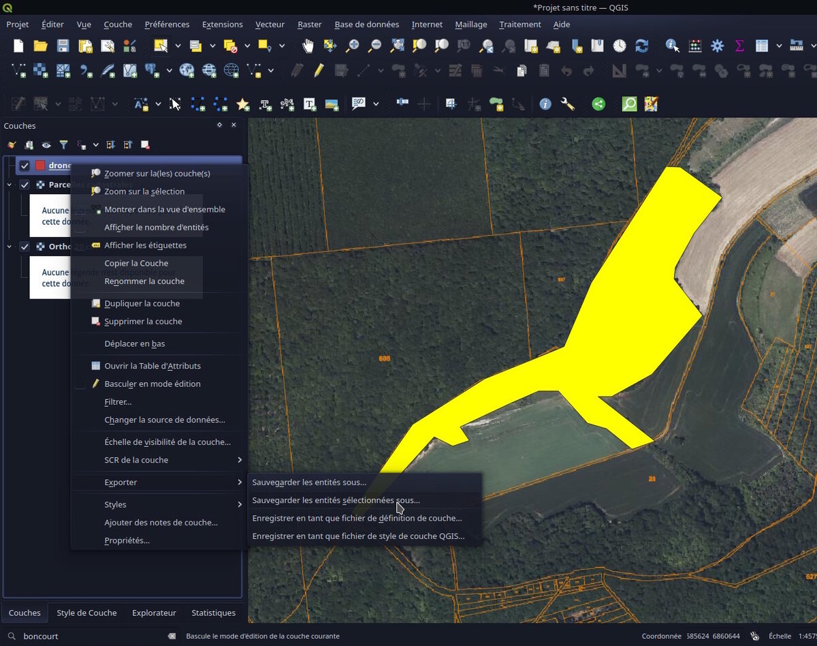Click the Temporal Controller clock icon
This screenshot has width=817, height=646.
pyautogui.click(x=620, y=46)
